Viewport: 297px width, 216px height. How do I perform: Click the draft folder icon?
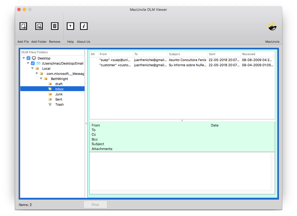pos(50,84)
